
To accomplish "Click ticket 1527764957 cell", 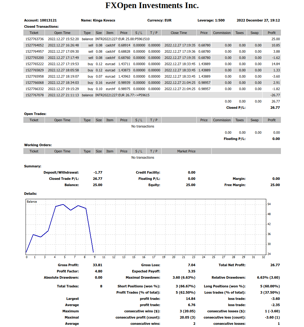I will (x=35, y=51).
